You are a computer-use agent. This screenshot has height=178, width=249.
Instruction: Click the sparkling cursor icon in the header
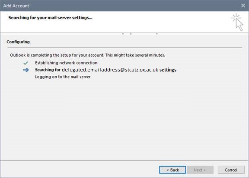coord(237,22)
